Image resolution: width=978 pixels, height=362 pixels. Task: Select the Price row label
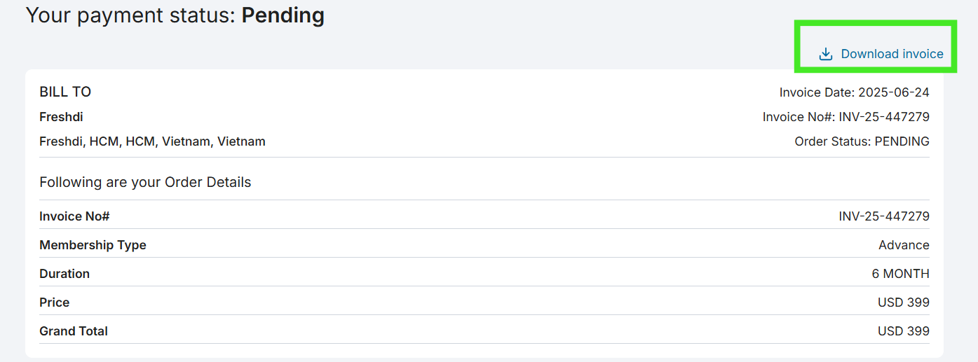(55, 302)
